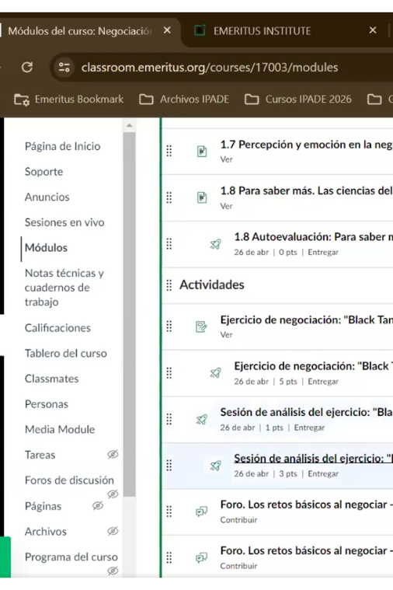393x590 pixels.
Task: Click the hidden-eye icon next to Páginas
Action: 98,506
